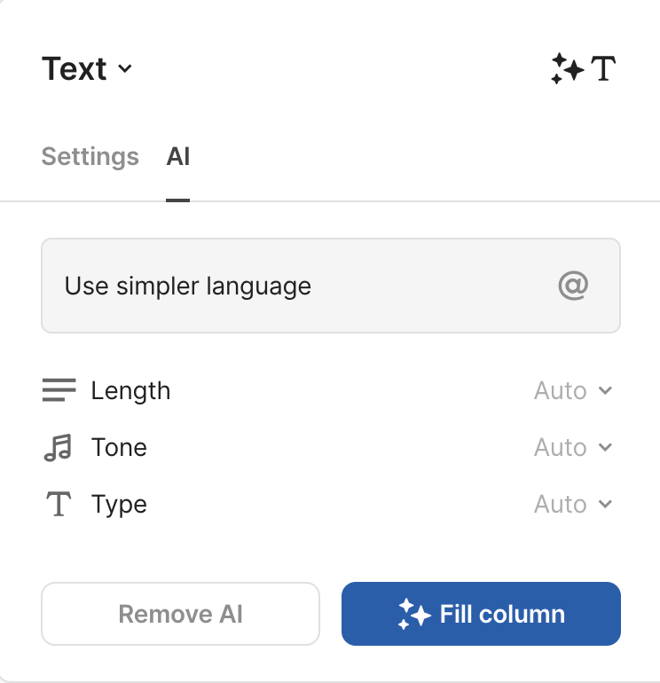Select the AI tab
This screenshot has width=660, height=683.
pyautogui.click(x=178, y=157)
